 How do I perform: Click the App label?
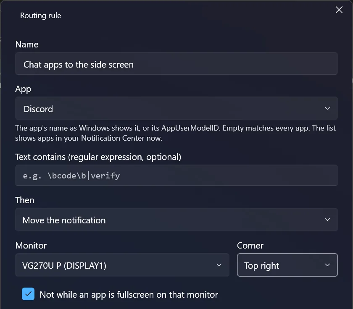tap(23, 89)
